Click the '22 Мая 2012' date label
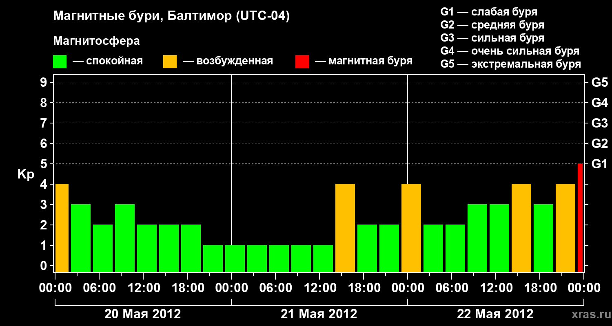 point(495,314)
